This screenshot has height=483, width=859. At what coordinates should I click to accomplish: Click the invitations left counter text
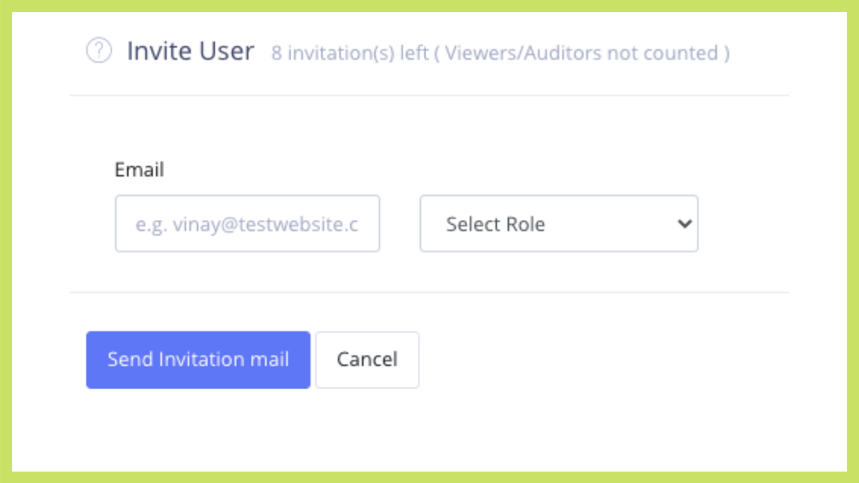[350, 53]
